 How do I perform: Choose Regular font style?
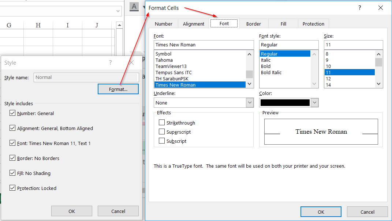[285, 54]
